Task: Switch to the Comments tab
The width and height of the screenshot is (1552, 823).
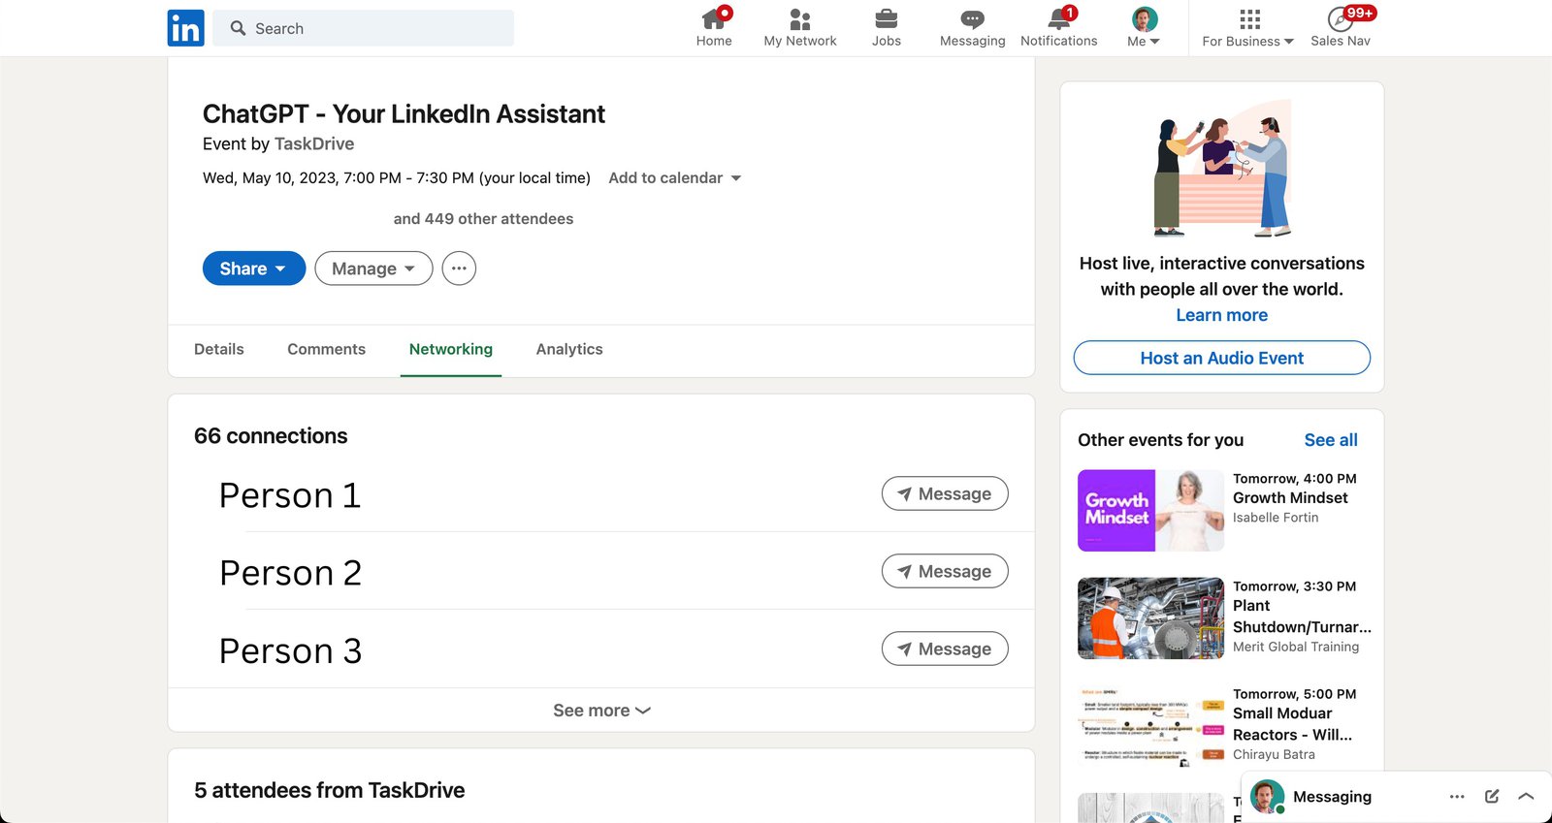Action: (x=326, y=349)
